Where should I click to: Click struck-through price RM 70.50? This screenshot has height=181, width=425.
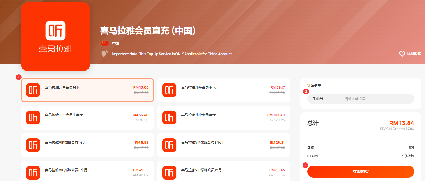[x=141, y=120]
